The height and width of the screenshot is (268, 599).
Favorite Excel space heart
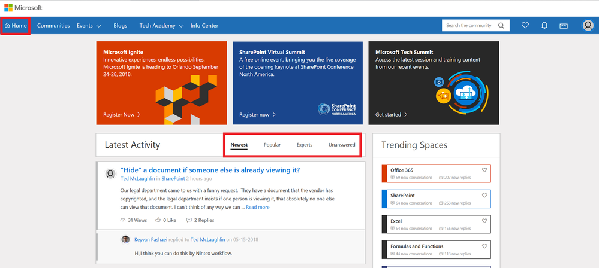pos(484,220)
